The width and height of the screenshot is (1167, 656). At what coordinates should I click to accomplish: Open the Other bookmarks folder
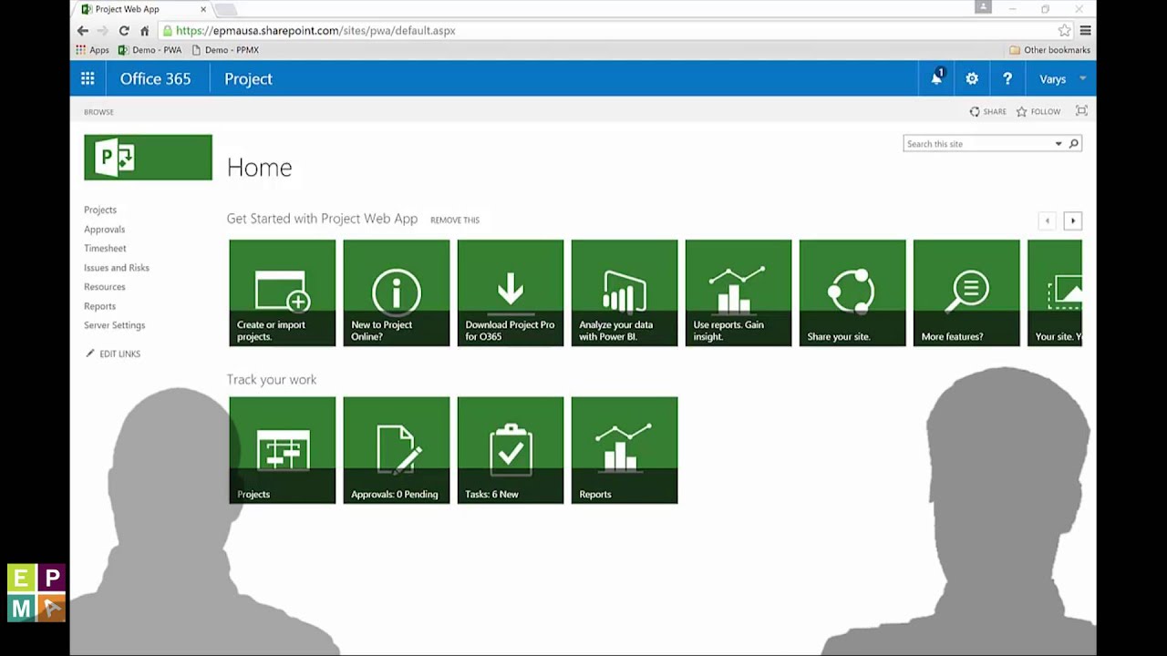1049,50
